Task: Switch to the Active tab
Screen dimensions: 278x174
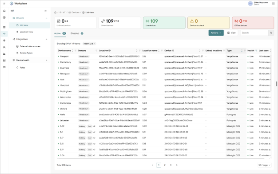Action: coord(60,33)
